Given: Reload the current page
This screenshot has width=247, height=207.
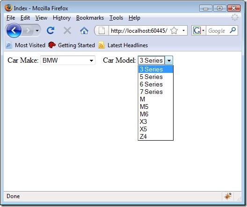Looking at the screenshot, I should 51,30.
